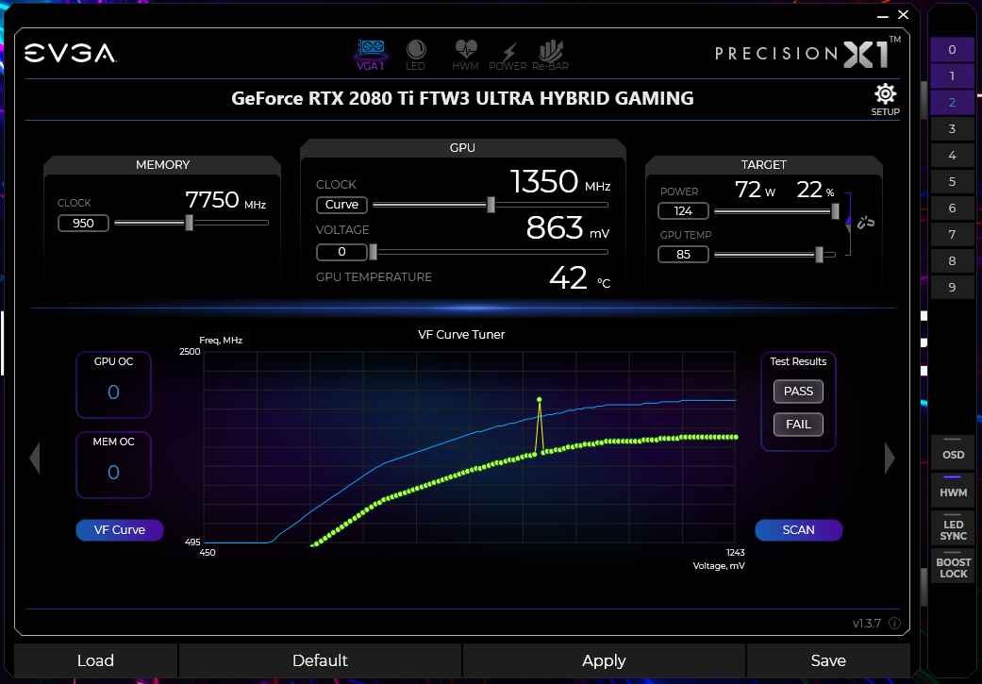Select profile slot 4

[952, 155]
